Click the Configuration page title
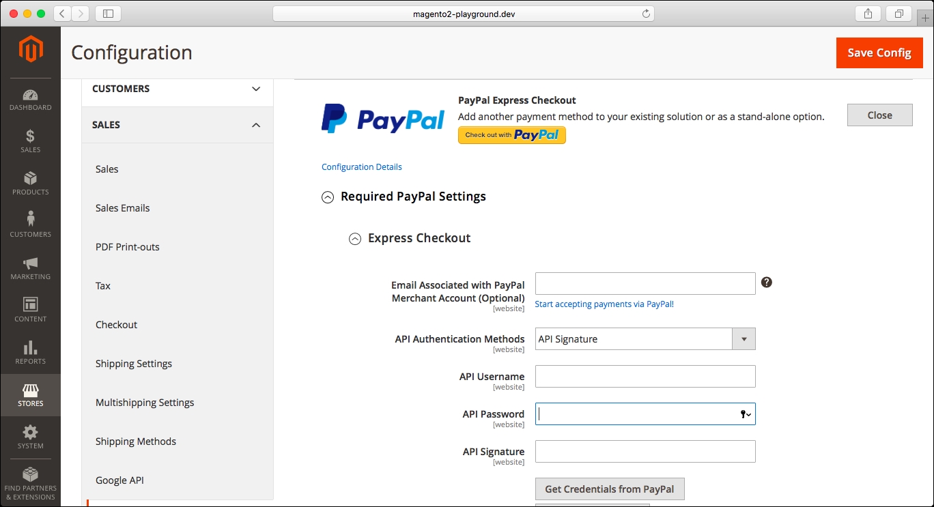The height and width of the screenshot is (507, 934). pyautogui.click(x=132, y=53)
